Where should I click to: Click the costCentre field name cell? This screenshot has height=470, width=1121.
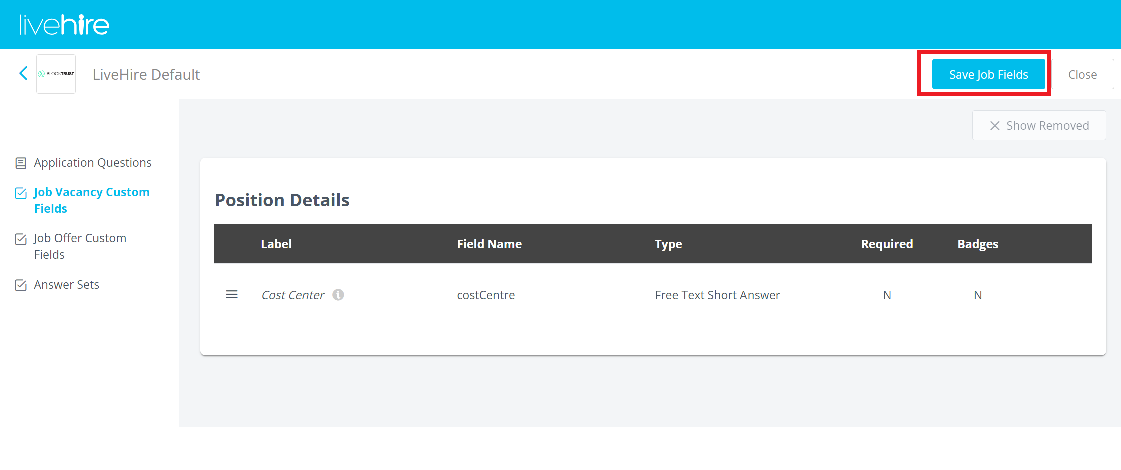[x=485, y=295]
